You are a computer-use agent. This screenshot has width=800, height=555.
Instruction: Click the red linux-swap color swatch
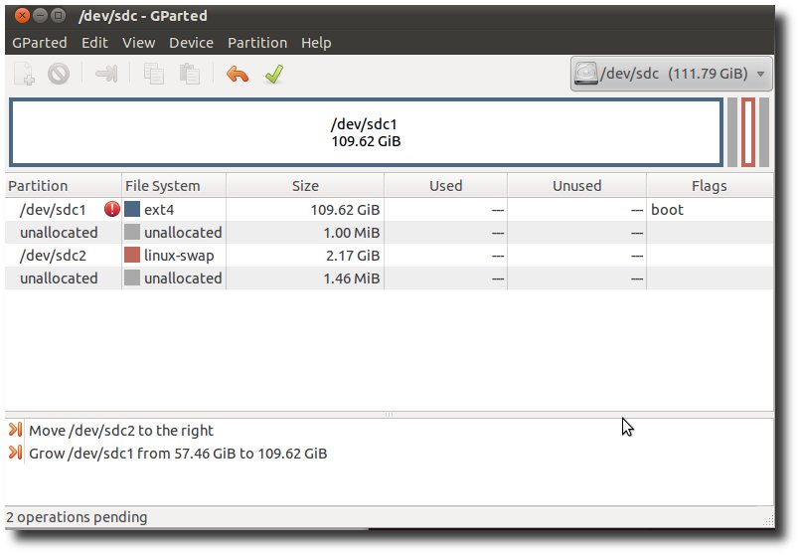click(132, 255)
